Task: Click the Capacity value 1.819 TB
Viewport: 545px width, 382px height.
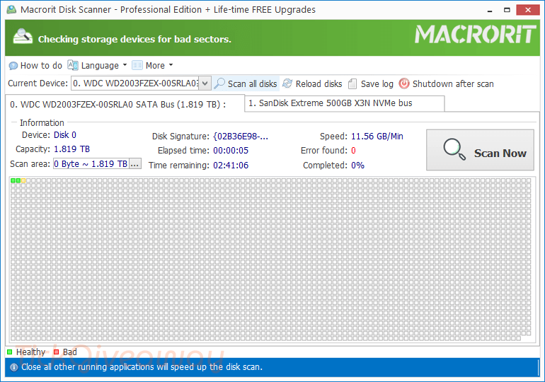Action: 72,149
